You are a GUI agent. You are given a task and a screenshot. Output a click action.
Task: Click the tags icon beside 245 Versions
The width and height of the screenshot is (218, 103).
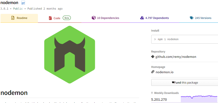pos(192,18)
